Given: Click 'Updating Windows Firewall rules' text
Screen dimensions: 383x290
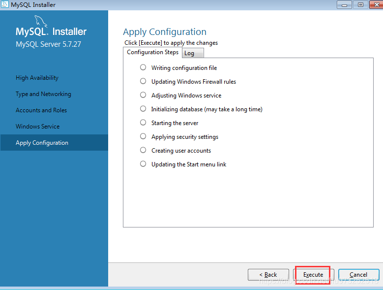Looking at the screenshot, I should 194,82.
